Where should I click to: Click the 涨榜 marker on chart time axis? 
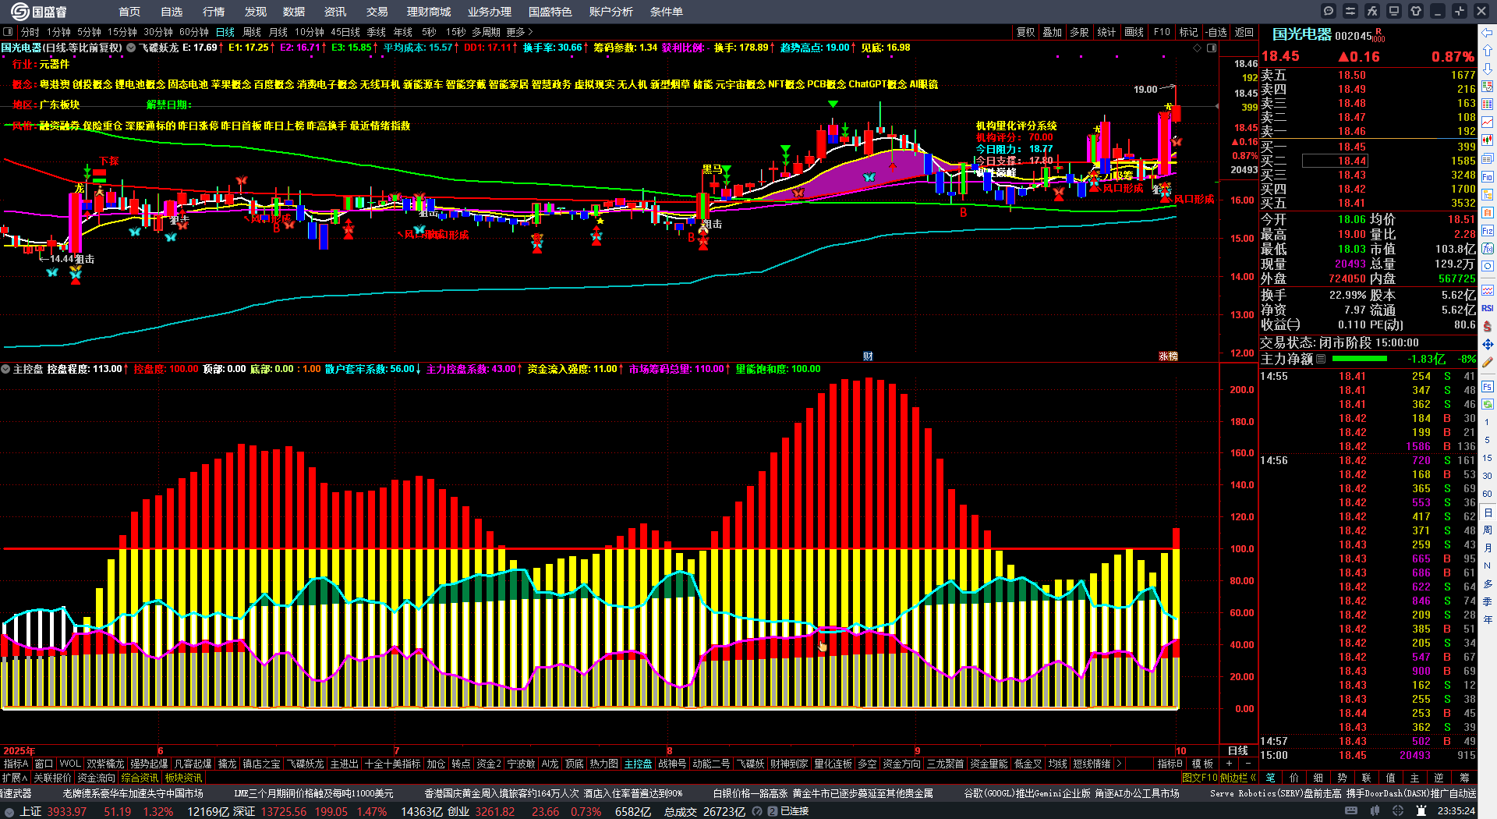coord(1168,356)
